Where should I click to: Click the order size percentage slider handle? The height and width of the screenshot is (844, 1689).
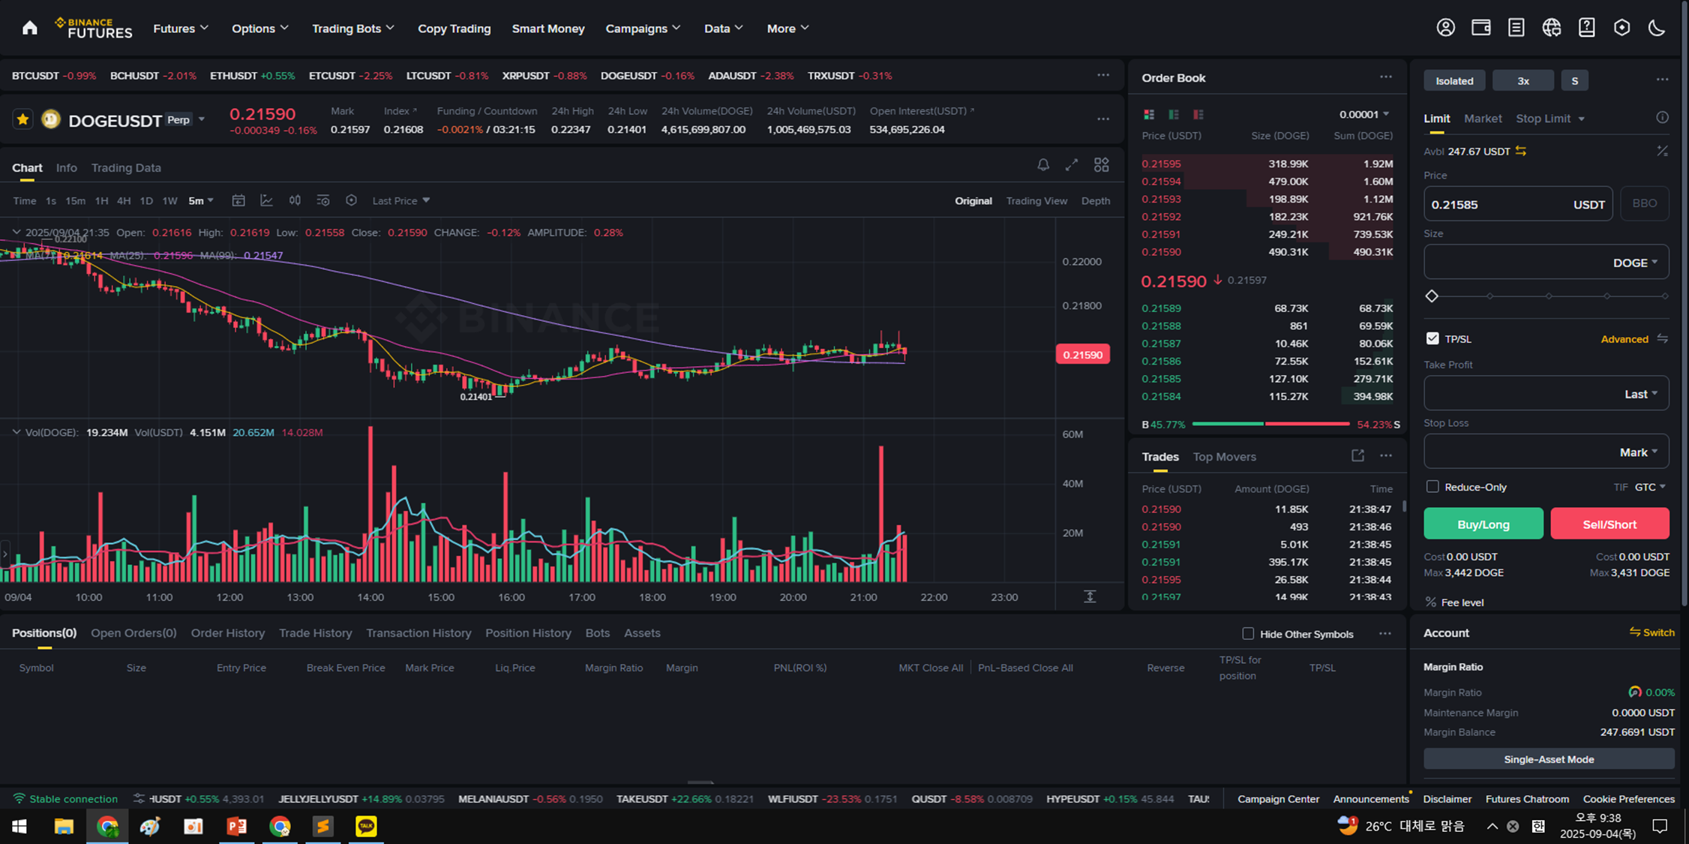coord(1432,296)
